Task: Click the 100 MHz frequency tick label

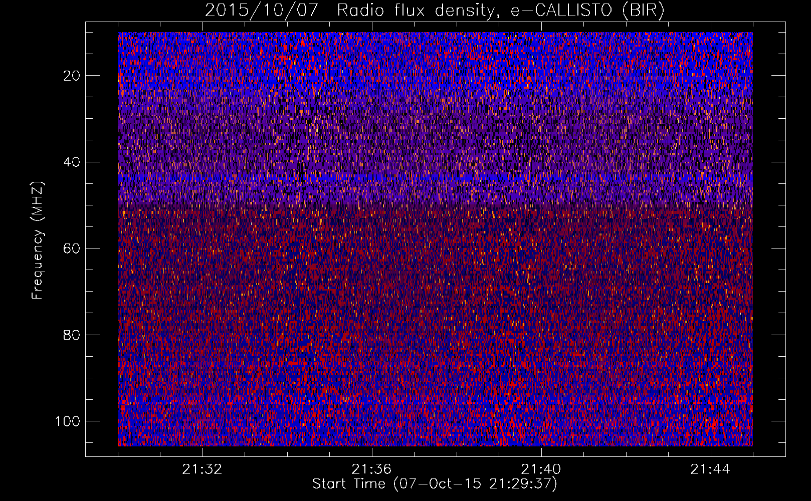Action: 68,421
